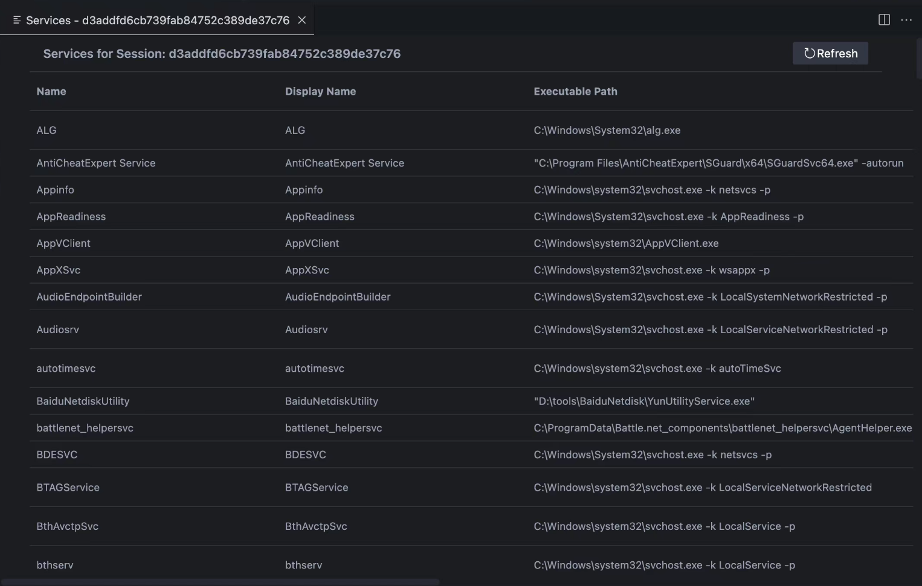Click BaiduNetdiskUtility display name cell
Screen dimensions: 922x586
(x=331, y=401)
